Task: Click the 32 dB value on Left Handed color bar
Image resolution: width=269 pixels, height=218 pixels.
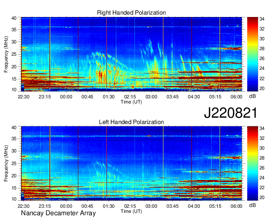Action: tap(262, 138)
